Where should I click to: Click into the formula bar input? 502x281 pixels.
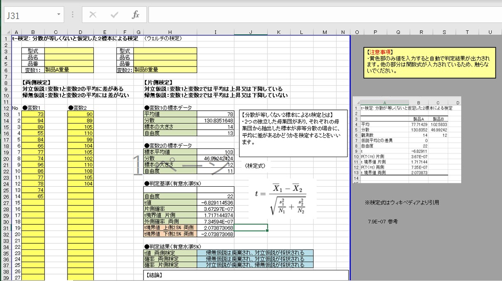[325, 15]
